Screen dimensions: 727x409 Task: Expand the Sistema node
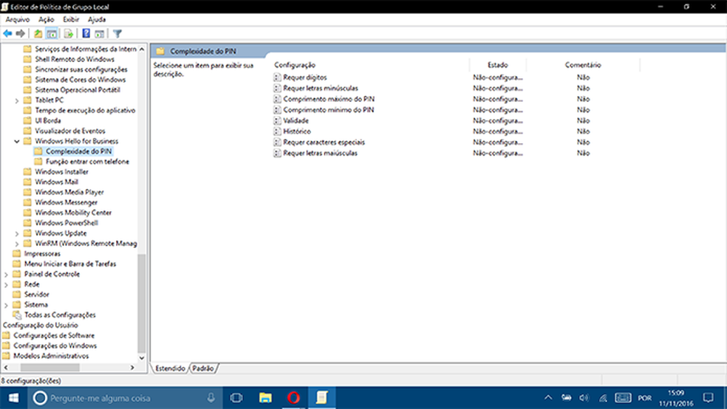click(6, 305)
